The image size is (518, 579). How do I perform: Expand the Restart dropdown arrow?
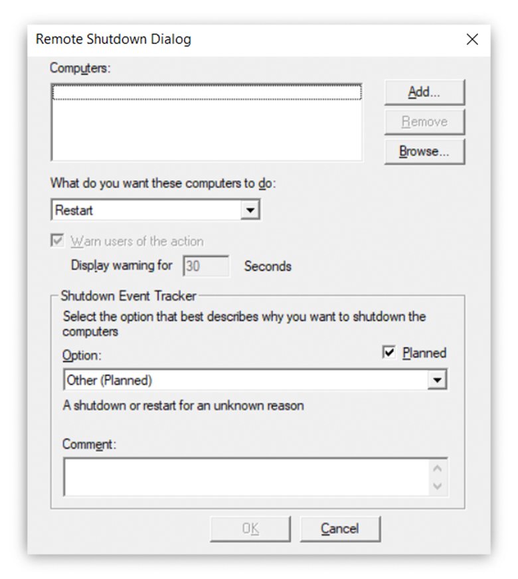tap(250, 210)
